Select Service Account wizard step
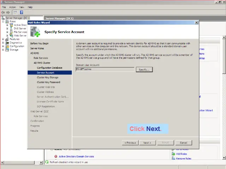Viewport: 226px width, 169px height. pos(50,73)
